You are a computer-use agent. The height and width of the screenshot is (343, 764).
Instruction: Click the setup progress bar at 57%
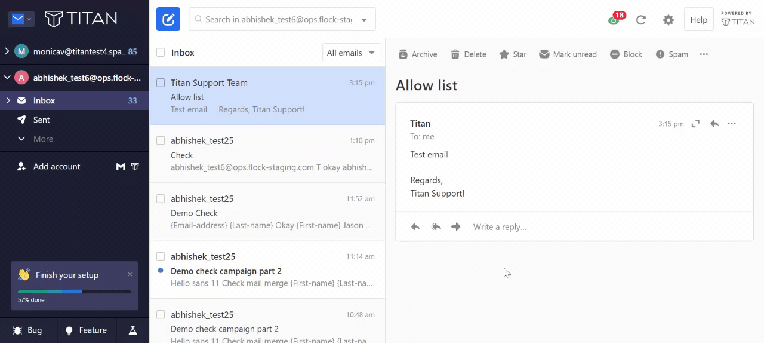click(75, 292)
